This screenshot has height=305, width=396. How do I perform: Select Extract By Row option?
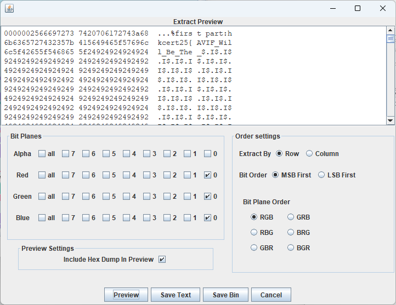tap(279, 153)
